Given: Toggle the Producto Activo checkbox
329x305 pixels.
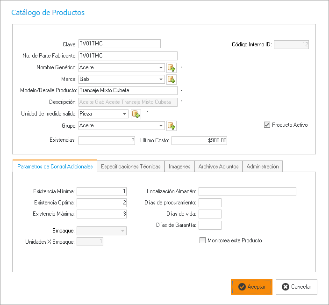Looking at the screenshot, I should point(267,125).
